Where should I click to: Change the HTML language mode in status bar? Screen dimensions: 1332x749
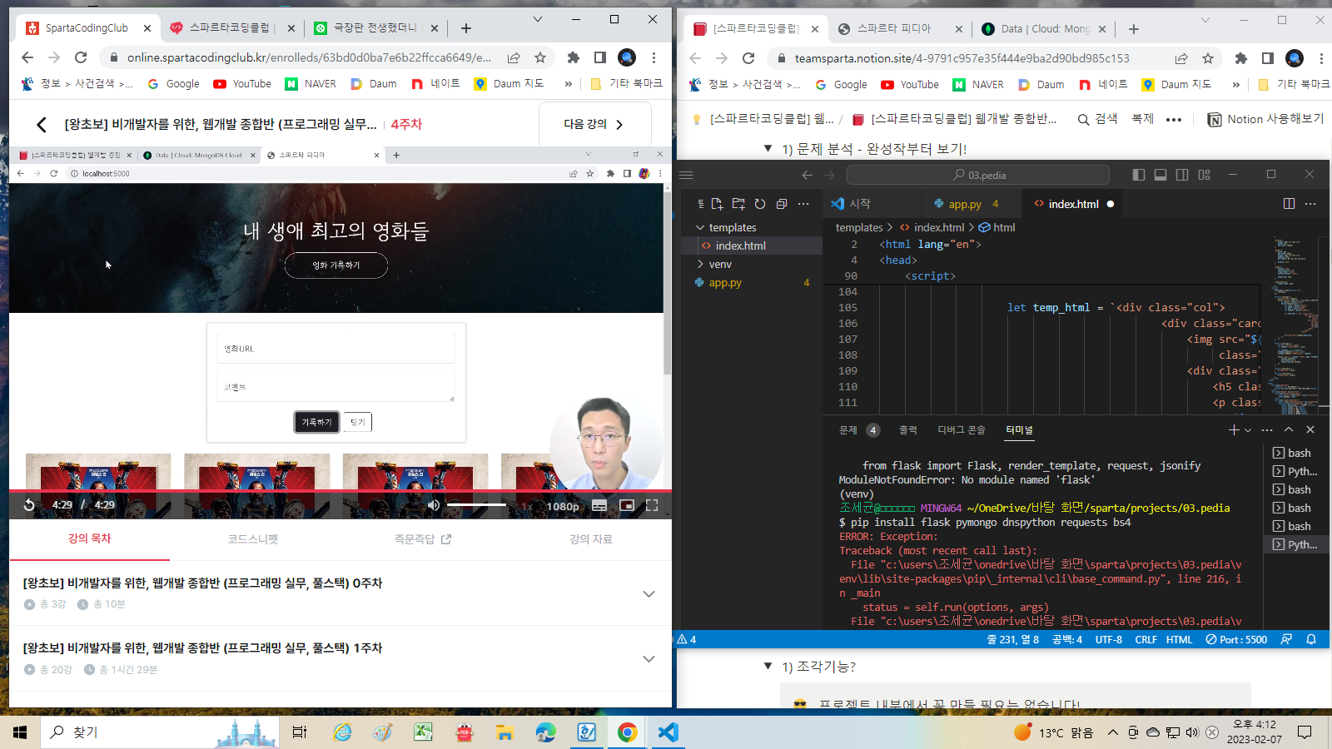[x=1180, y=640]
